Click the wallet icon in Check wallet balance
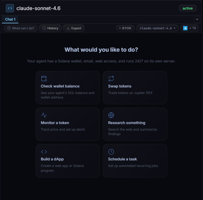203x200 pixels. tap(44, 79)
